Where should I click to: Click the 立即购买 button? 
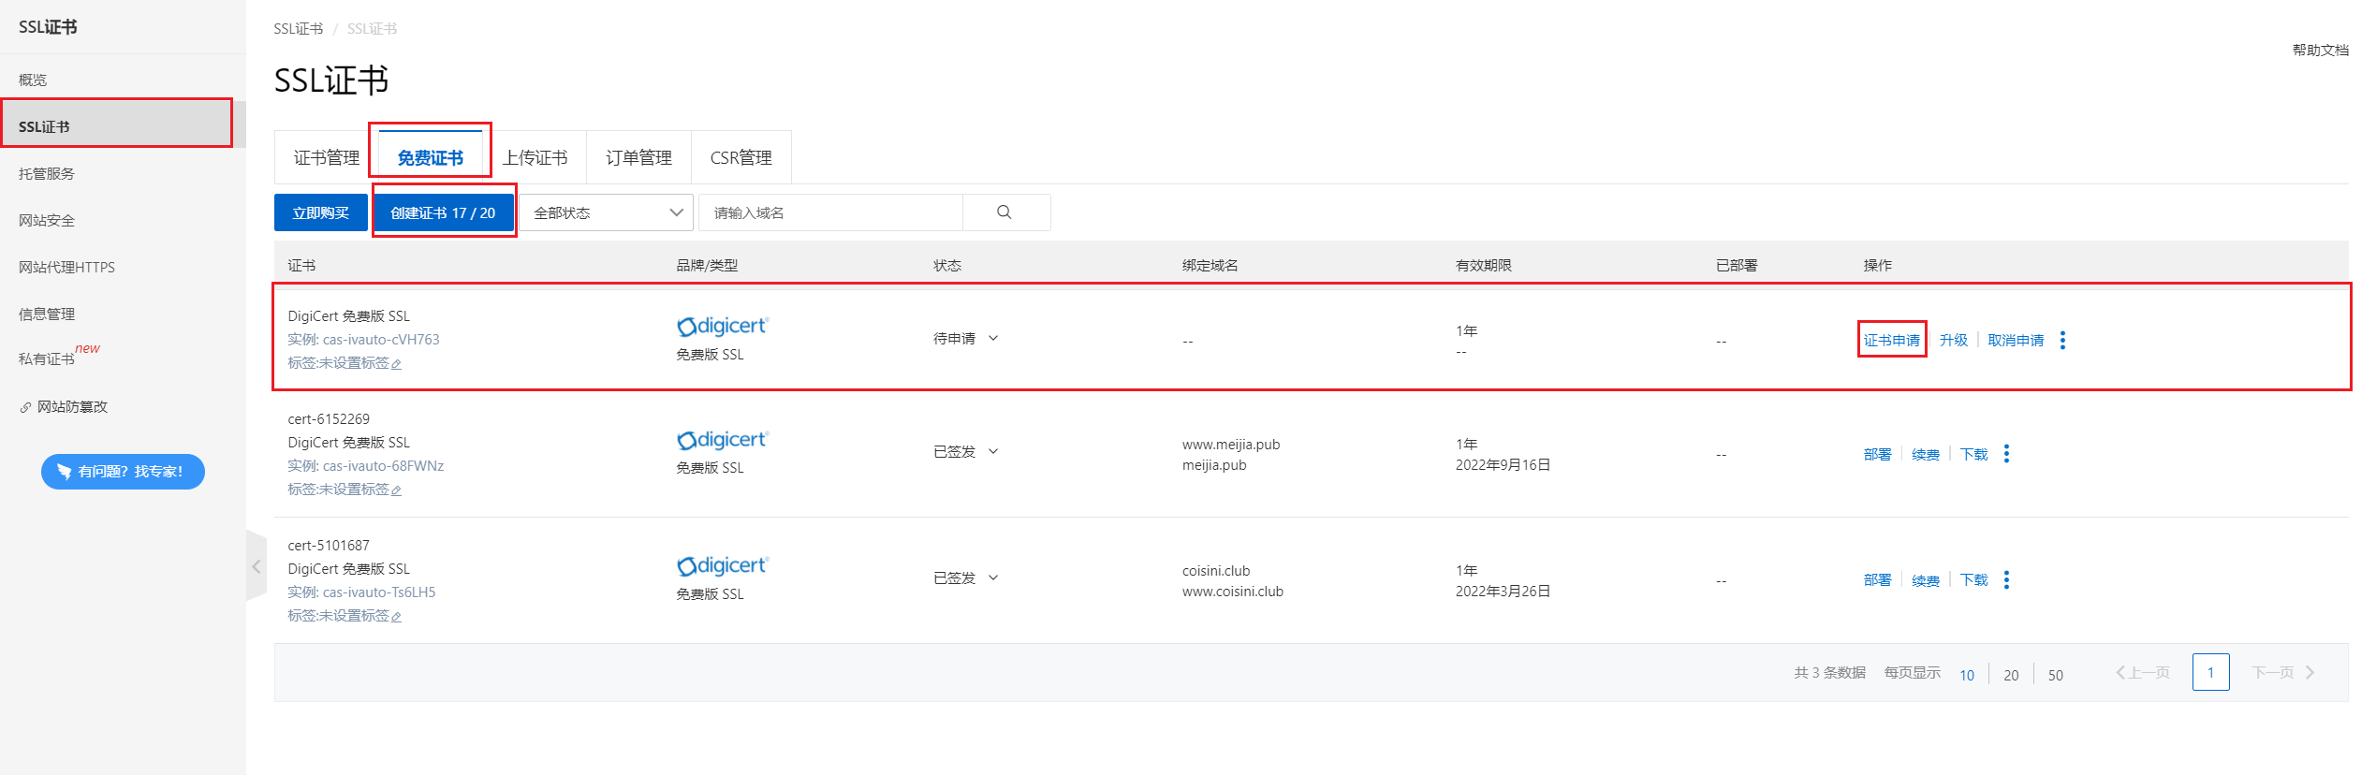point(320,212)
